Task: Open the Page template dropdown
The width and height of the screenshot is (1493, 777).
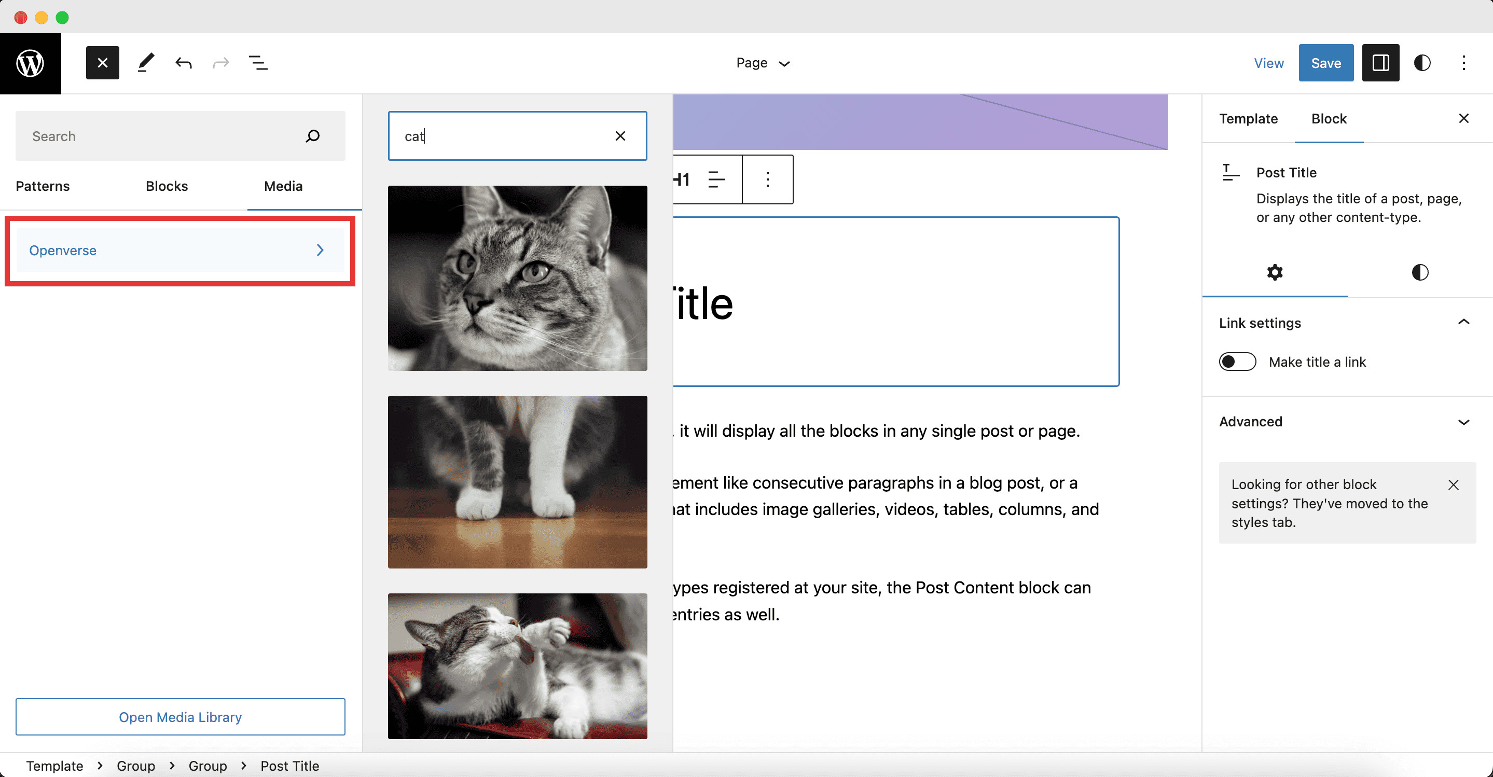Action: pyautogui.click(x=763, y=63)
